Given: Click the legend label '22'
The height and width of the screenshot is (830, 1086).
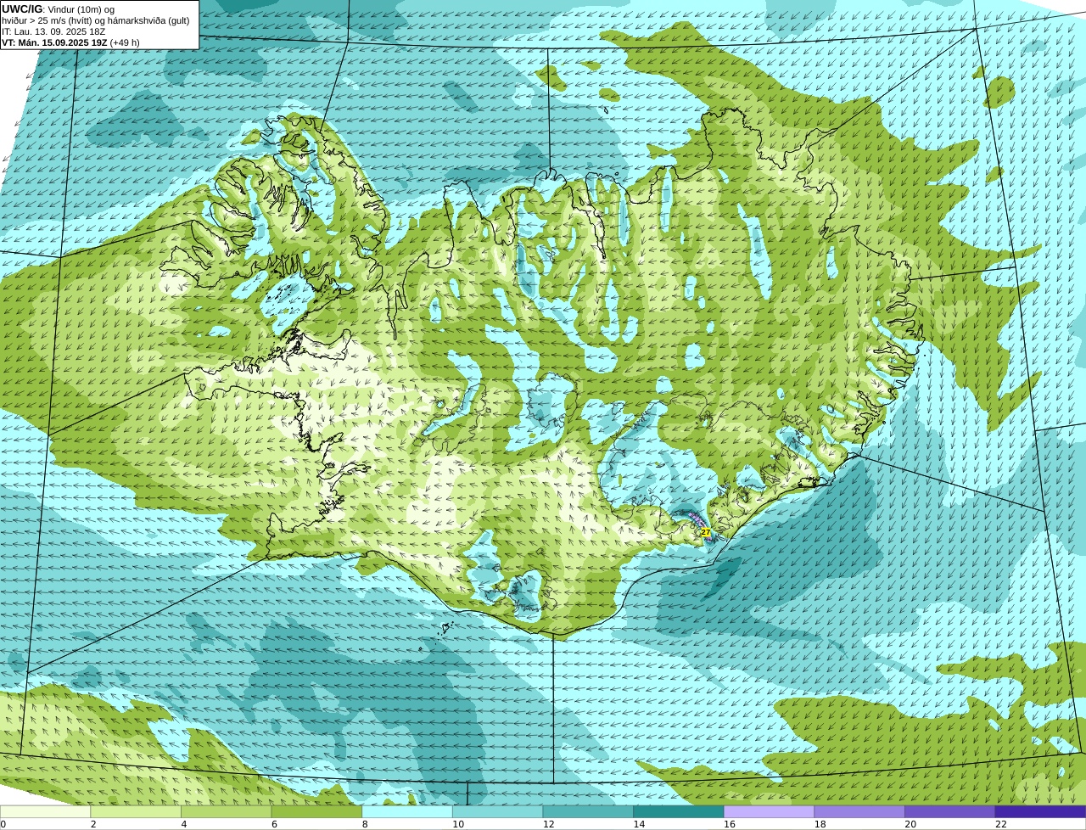Looking at the screenshot, I should [x=1001, y=824].
